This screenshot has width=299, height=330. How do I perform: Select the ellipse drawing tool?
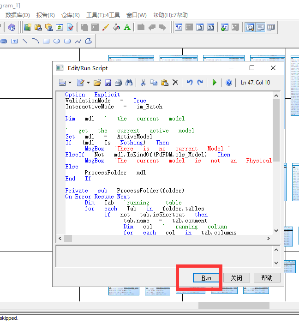(57, 41)
